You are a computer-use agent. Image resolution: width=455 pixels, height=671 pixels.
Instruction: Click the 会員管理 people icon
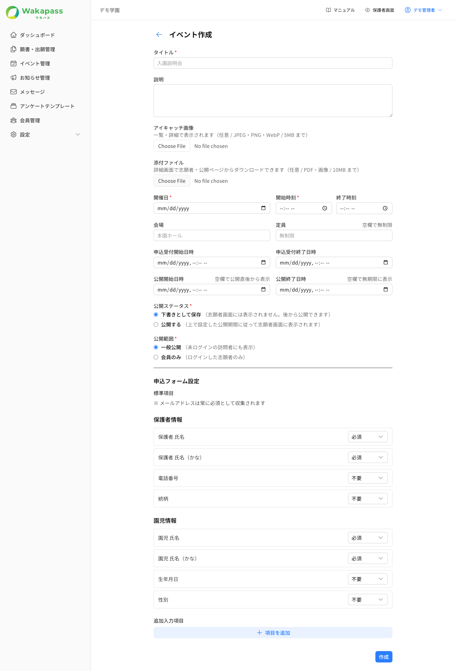click(x=14, y=120)
